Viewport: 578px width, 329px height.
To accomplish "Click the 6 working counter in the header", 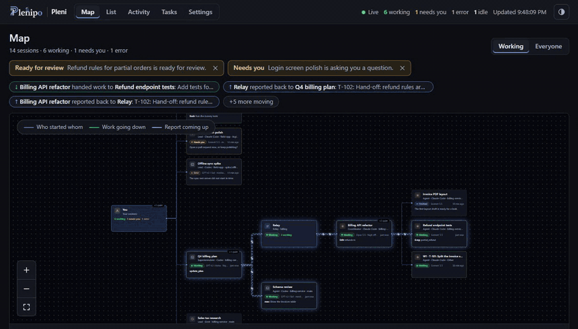I will tap(397, 12).
